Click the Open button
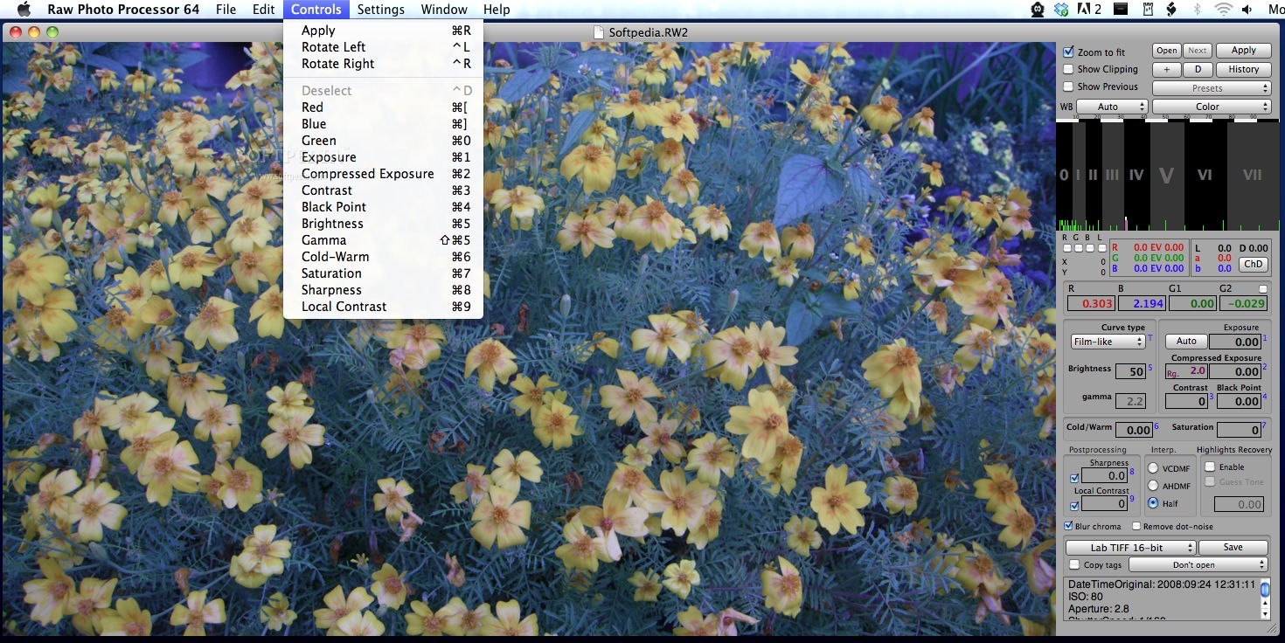Image resolution: width=1285 pixels, height=643 pixels. (x=1166, y=51)
